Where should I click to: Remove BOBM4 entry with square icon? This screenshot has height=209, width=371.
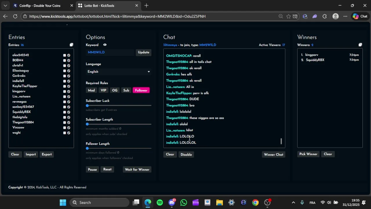click(65, 60)
